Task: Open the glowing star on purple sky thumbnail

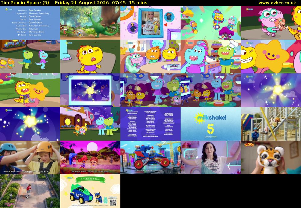Action: point(271,90)
